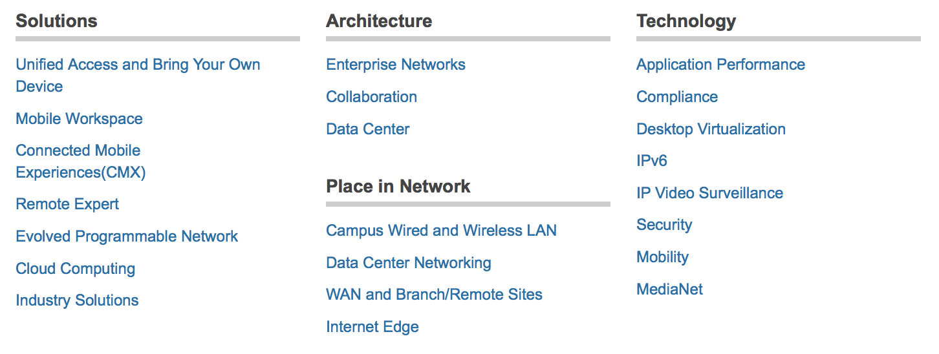Go to Data Center Networking

click(x=409, y=263)
